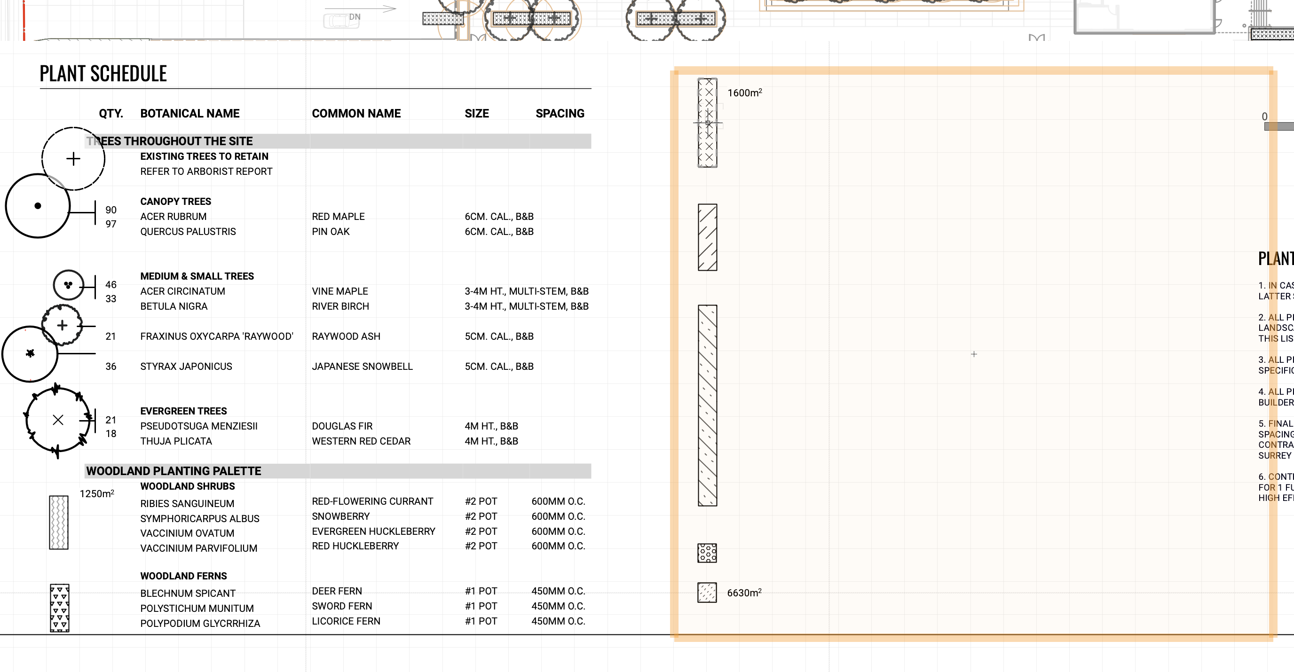The image size is (1294, 672).
Task: Click the stippled swatch beside 6630m² label
Action: (707, 593)
